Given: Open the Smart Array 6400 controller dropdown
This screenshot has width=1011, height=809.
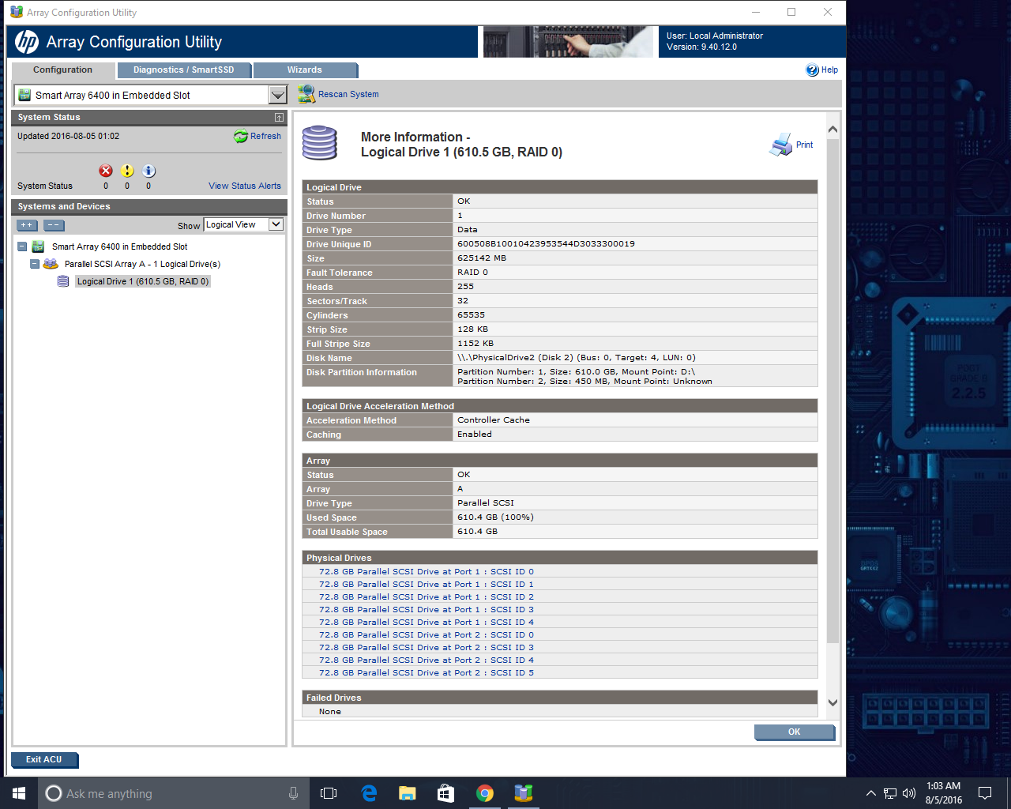Looking at the screenshot, I should pyautogui.click(x=277, y=96).
